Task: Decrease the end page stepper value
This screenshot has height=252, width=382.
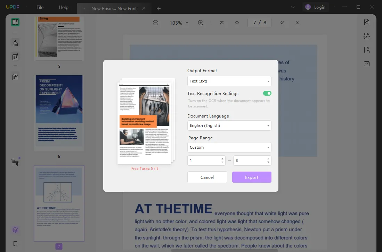Action: click(x=268, y=162)
